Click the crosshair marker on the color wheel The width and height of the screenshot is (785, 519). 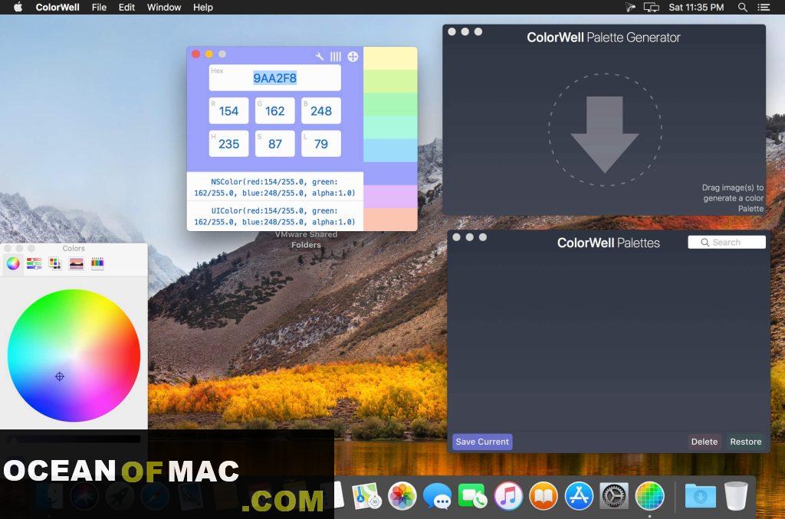tap(60, 377)
